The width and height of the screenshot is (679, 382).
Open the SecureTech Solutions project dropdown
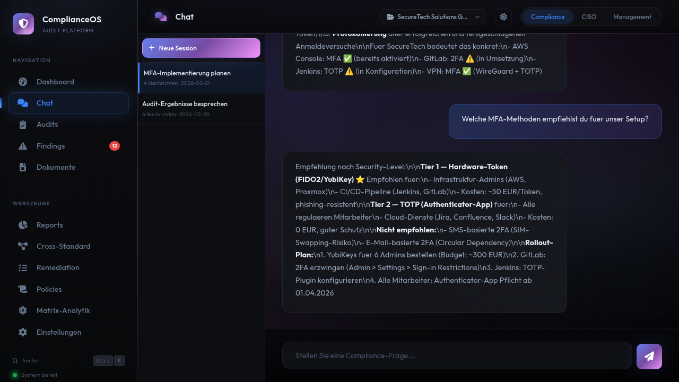pos(433,17)
